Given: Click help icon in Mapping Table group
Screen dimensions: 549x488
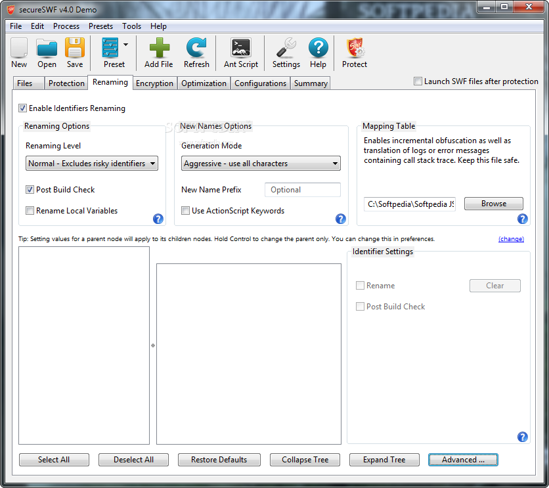Looking at the screenshot, I should pos(522,219).
